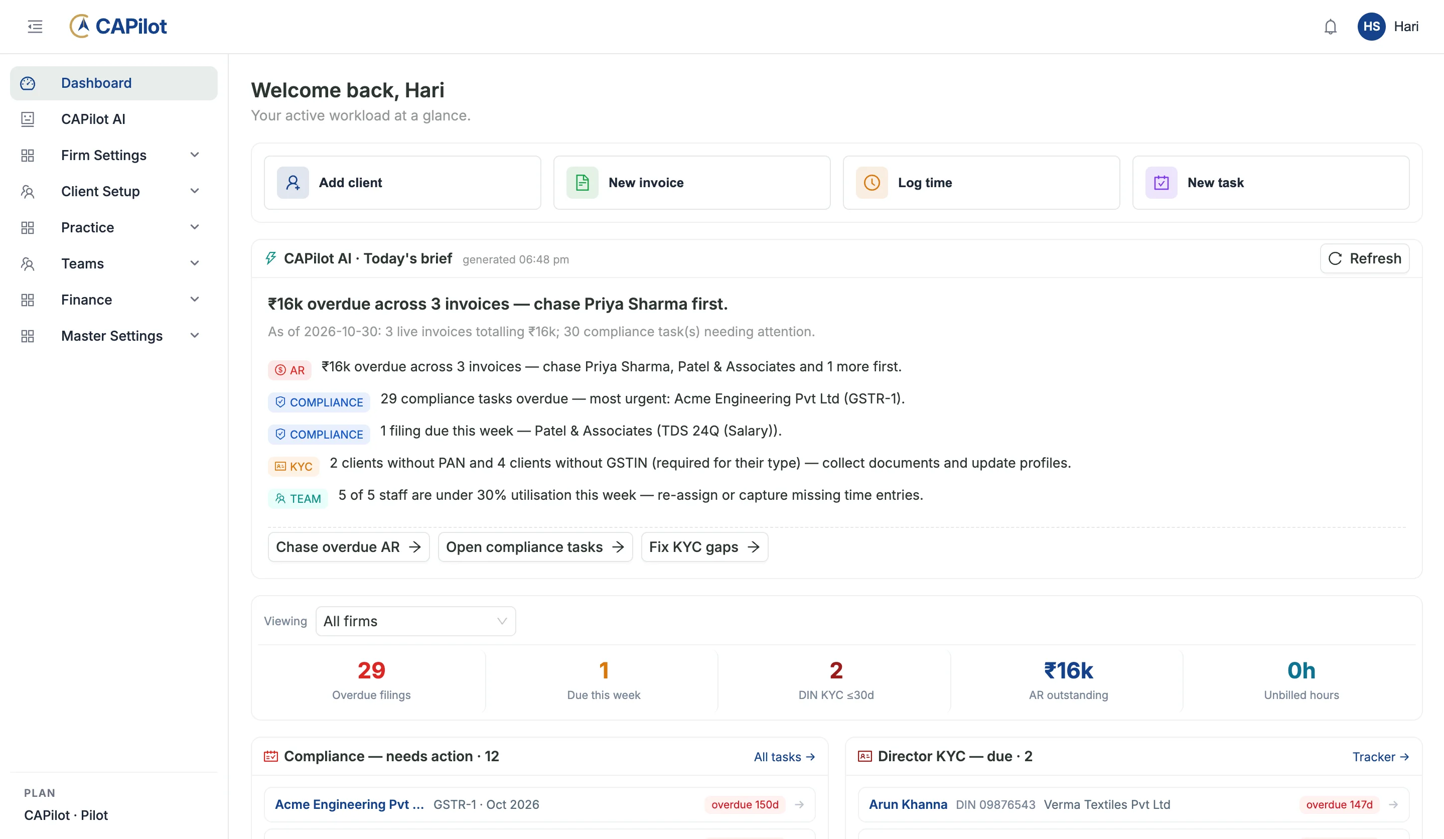Click the New invoice document icon
1444x839 pixels.
[x=582, y=183]
